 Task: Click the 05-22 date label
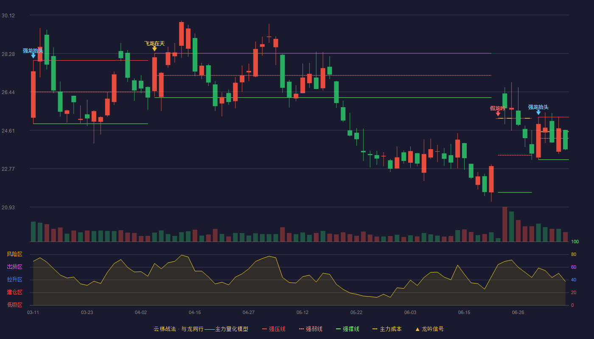tap(356, 312)
